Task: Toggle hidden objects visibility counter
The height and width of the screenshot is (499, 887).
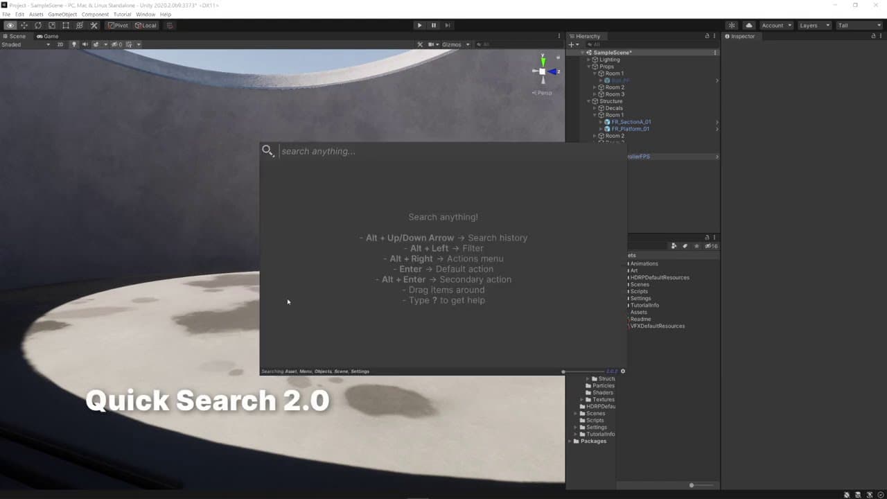Action: coord(117,44)
